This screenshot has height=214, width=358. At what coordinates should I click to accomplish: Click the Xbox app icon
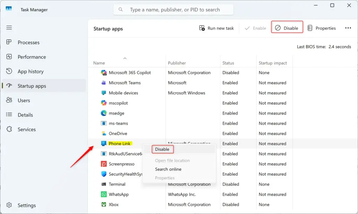coord(103,205)
